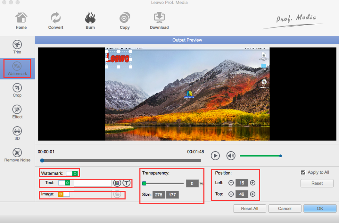Confirm with the OK button
Viewport: 339px width, 223px height.
click(320, 208)
